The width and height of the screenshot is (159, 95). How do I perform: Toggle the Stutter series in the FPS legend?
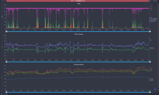click(x=153, y=21)
